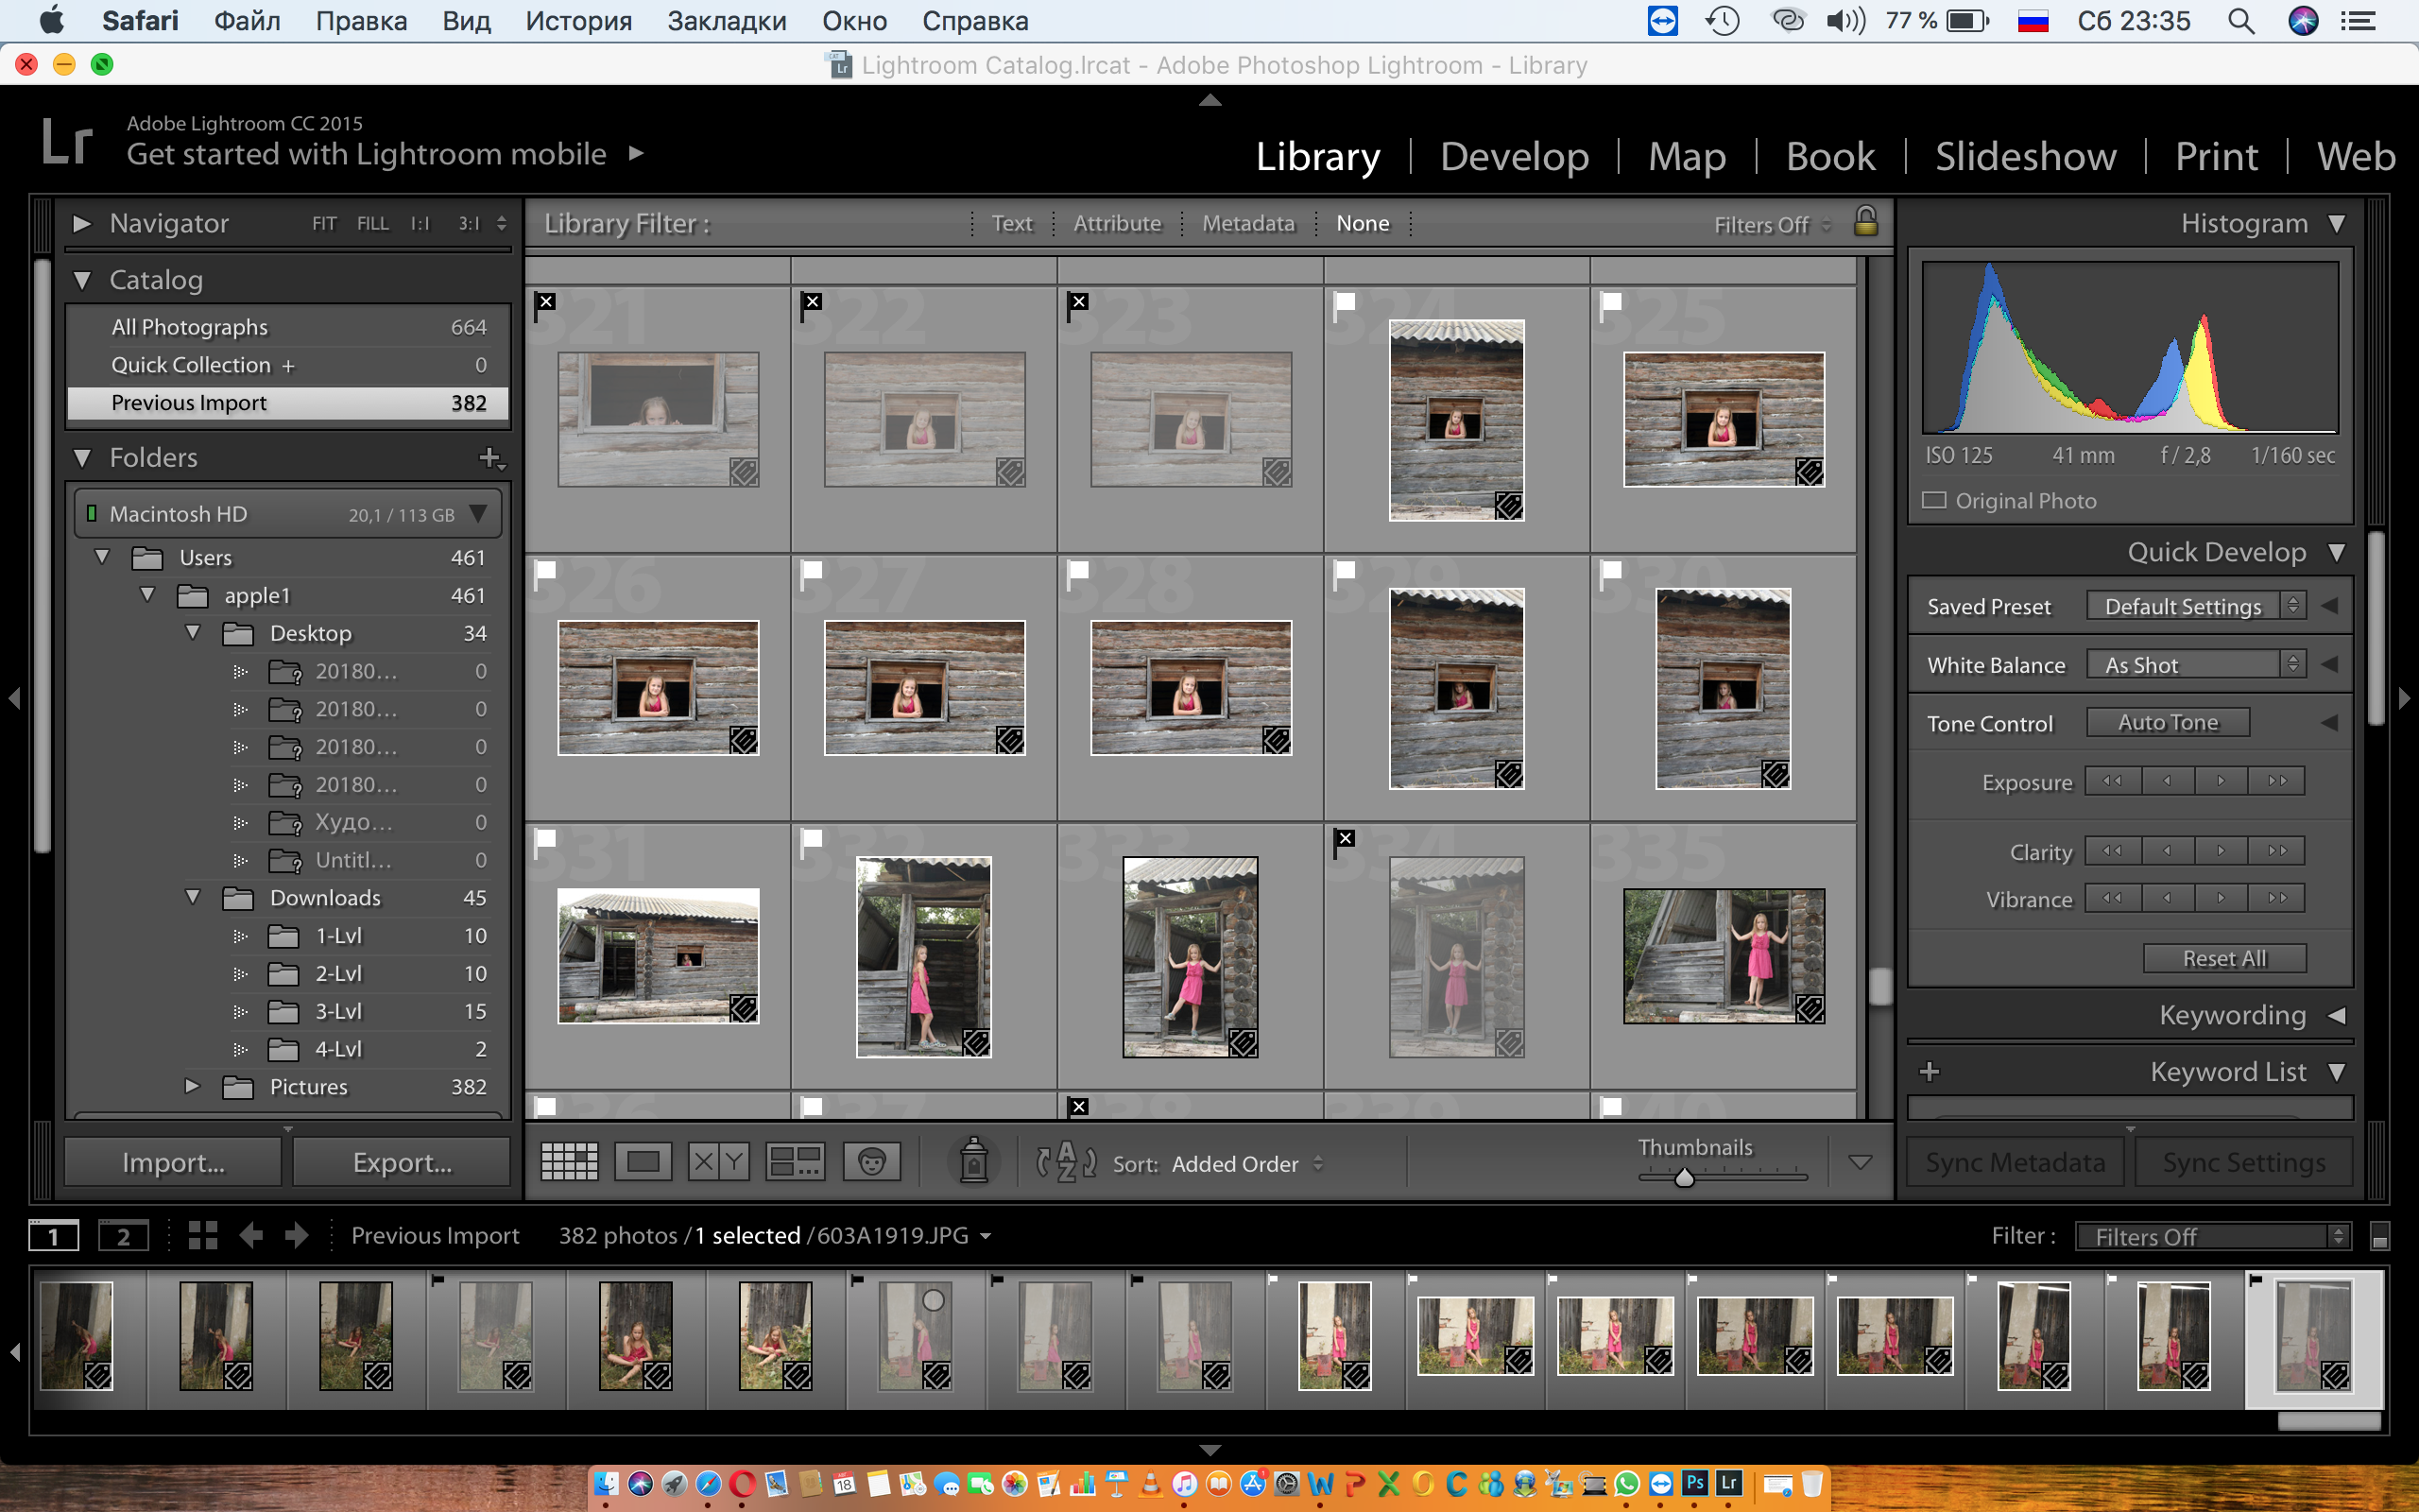The width and height of the screenshot is (2419, 1512).
Task: Open the Safari Закладки menu
Action: 727,21
